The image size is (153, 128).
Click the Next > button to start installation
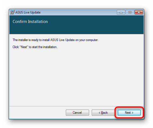point(129,113)
